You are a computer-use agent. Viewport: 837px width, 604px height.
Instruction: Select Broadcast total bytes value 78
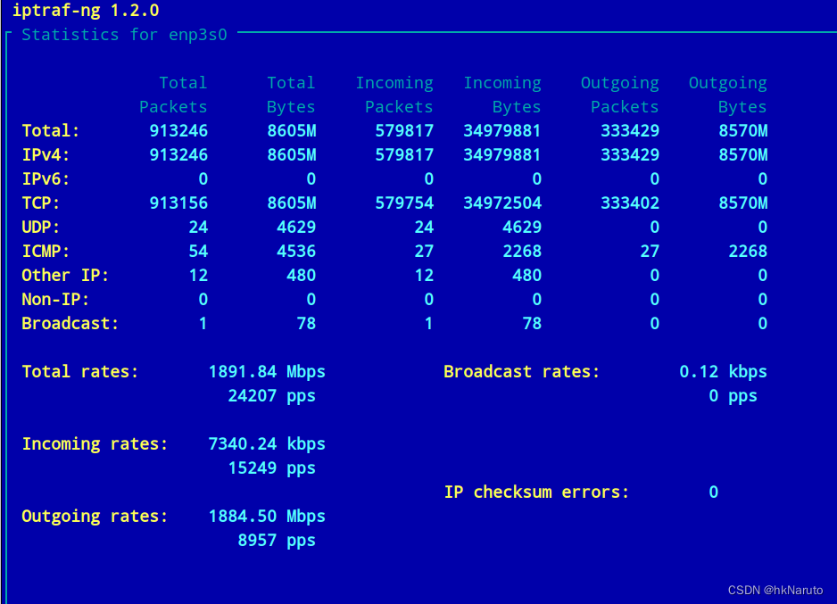pos(306,323)
